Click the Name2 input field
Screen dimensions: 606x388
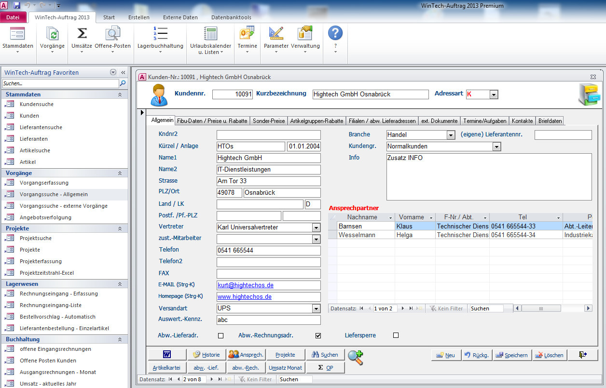pyautogui.click(x=268, y=170)
